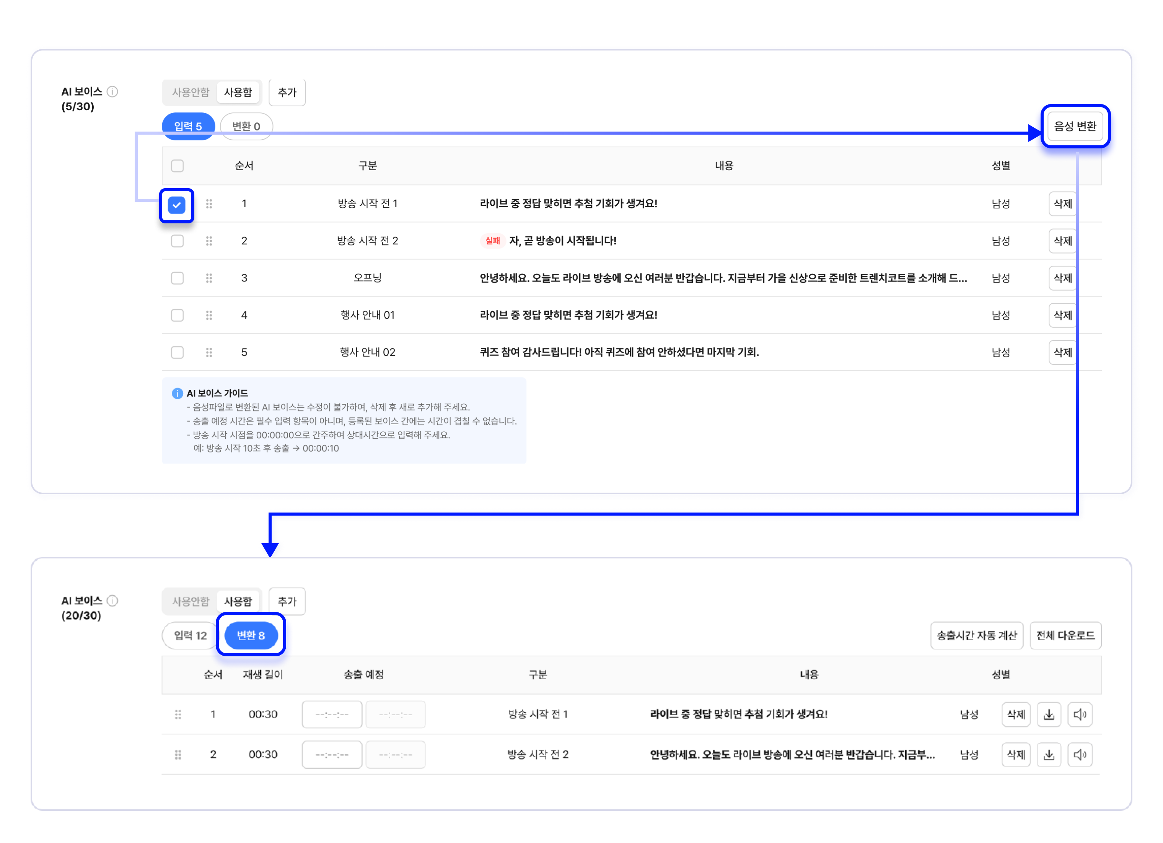Switch to the 변환 0 tab
The image size is (1163, 843).
tap(246, 126)
